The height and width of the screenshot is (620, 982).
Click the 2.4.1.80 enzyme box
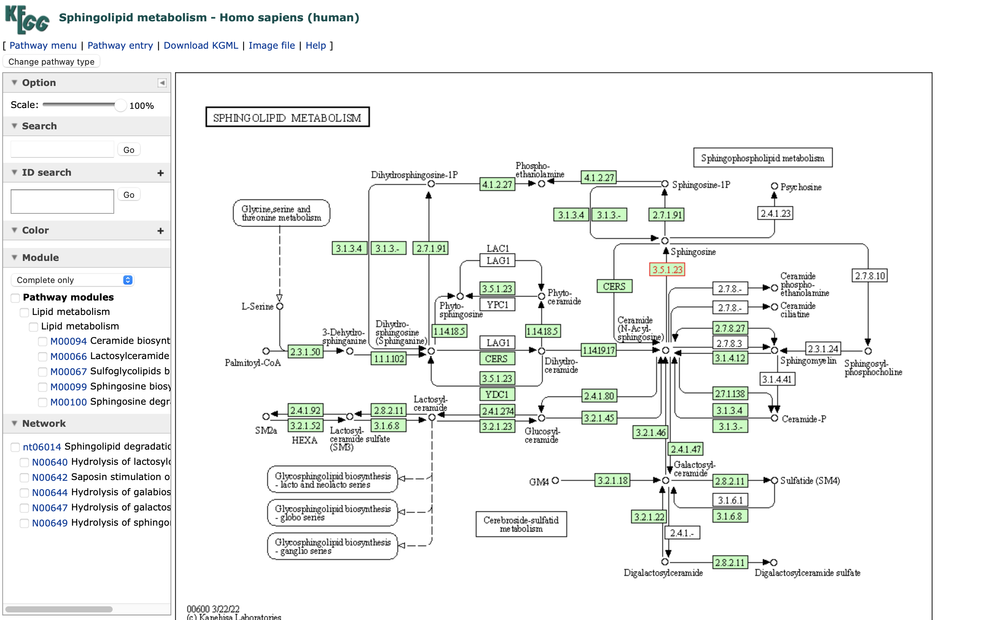pos(599,396)
